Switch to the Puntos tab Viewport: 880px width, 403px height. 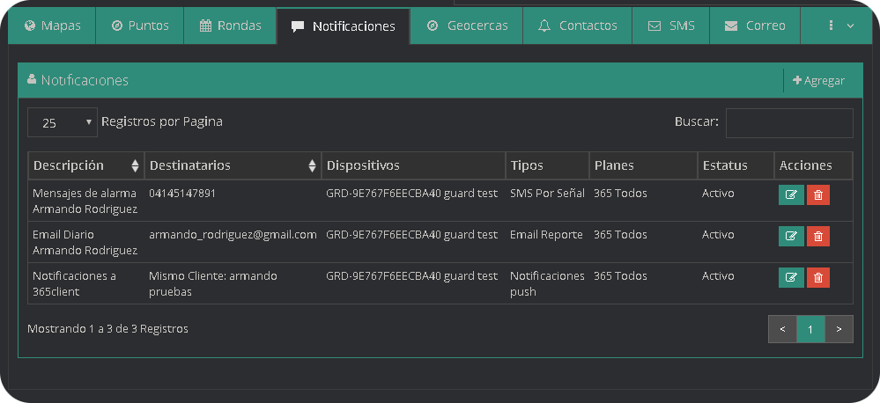140,26
